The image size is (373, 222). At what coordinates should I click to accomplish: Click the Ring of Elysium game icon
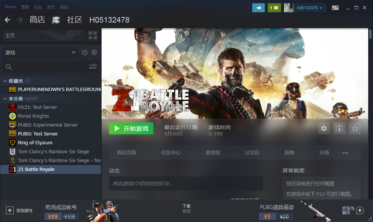coord(12,142)
